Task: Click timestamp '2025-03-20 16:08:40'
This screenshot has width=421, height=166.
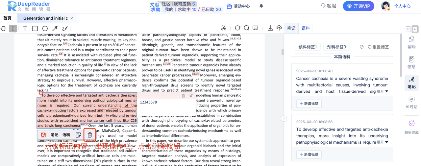Action: [314, 71]
